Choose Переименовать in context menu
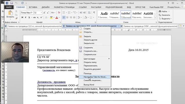The width and height of the screenshot is (185, 104). coord(95,66)
